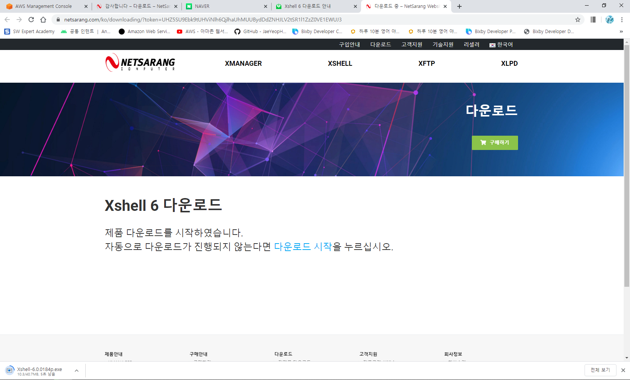
Task: Click the browser back arrow
Action: point(7,20)
